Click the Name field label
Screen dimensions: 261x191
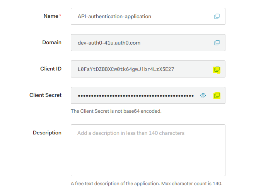tap(50, 16)
